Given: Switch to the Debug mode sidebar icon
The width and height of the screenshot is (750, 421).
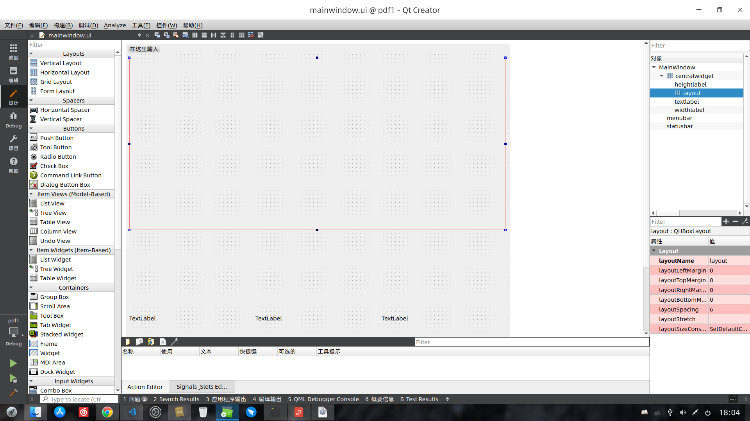Looking at the screenshot, I should click(13, 119).
